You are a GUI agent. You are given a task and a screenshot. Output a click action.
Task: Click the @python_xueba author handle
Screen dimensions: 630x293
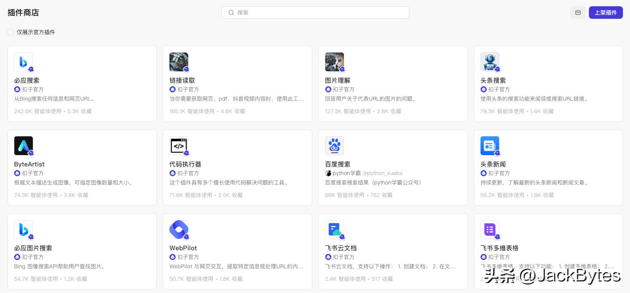pos(382,173)
